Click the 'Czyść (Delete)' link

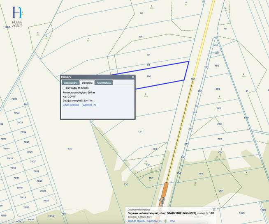tap(70, 105)
